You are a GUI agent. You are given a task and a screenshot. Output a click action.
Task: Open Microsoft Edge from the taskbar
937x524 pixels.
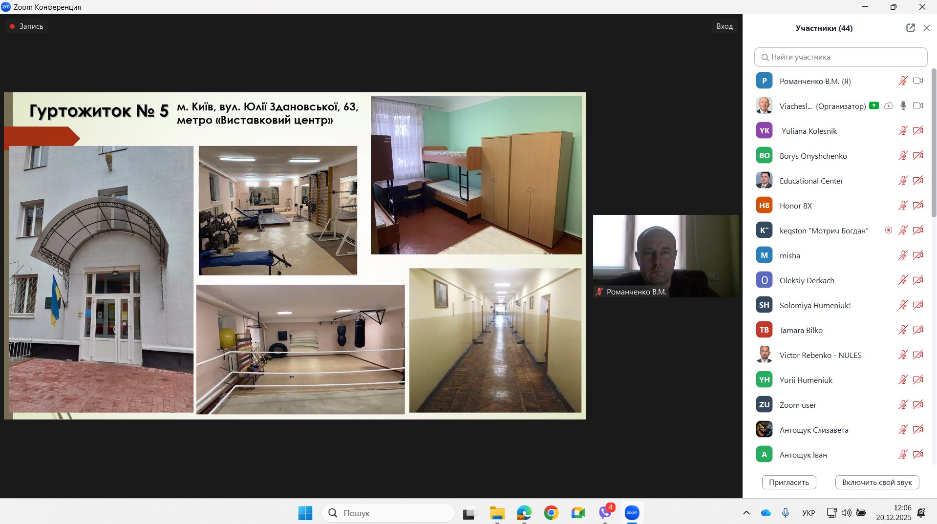[x=524, y=513]
